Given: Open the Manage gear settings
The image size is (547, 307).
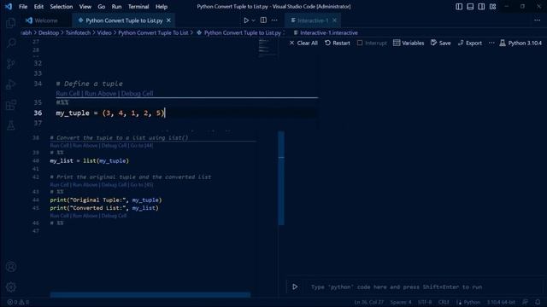Looking at the screenshot, I should [11, 287].
